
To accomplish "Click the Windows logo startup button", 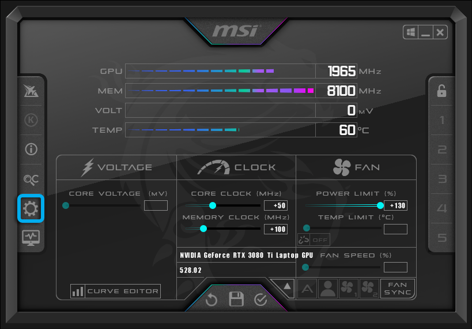I will (x=410, y=32).
